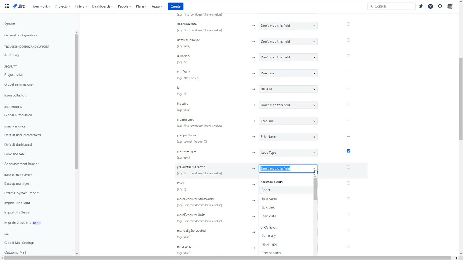Open Announcement banner link
This screenshot has width=463, height=260.
(x=21, y=164)
